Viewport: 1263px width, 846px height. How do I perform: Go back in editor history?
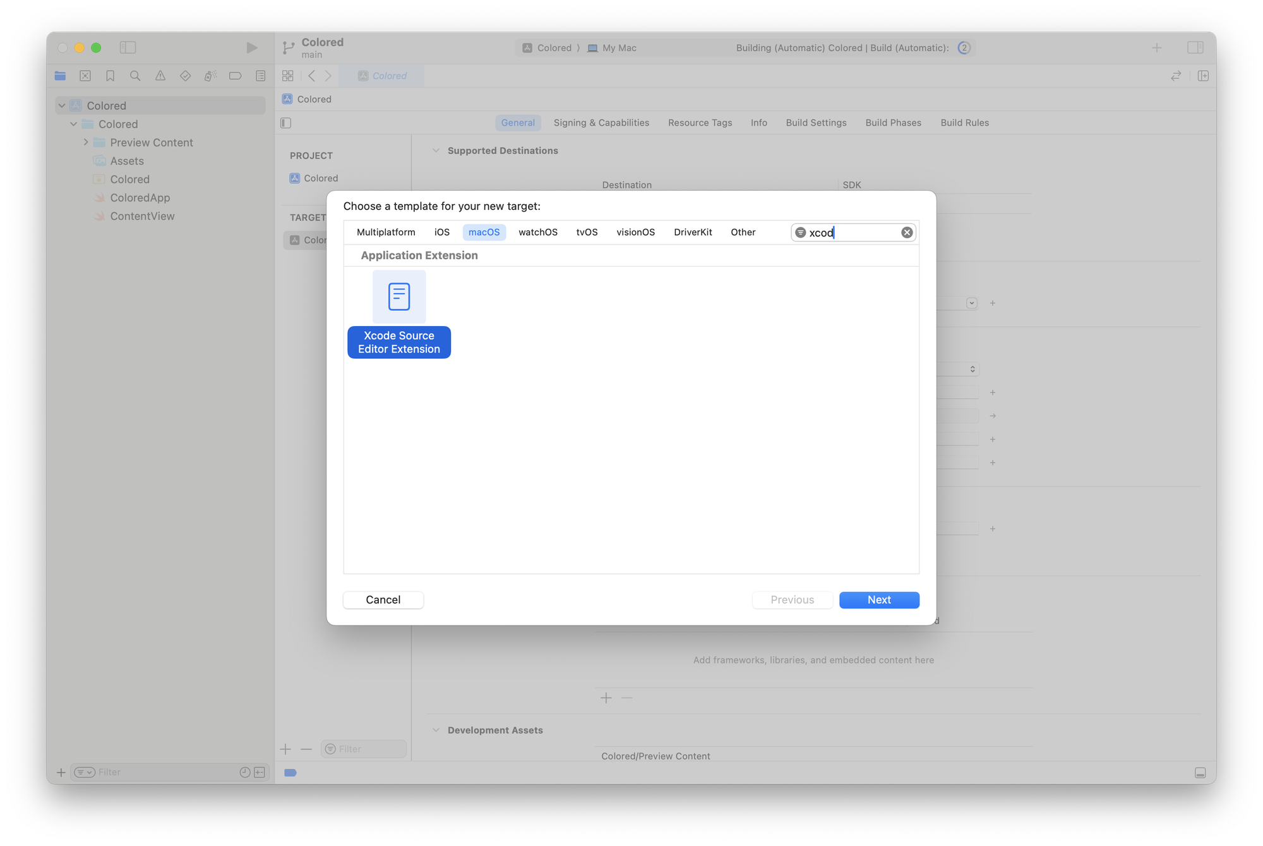click(x=312, y=76)
